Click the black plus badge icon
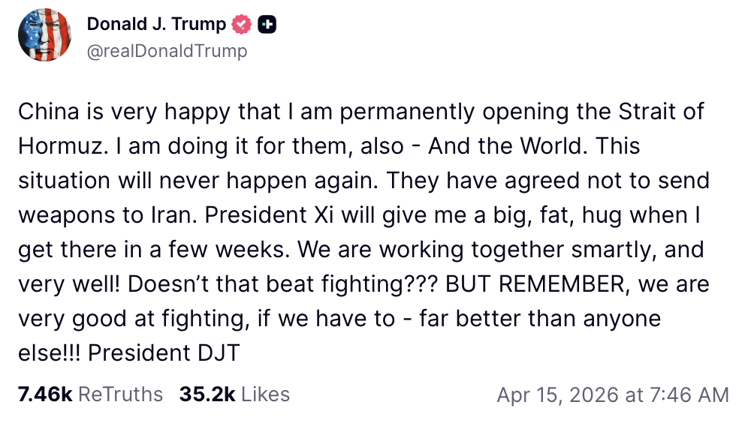The width and height of the screenshot is (748, 423). click(x=267, y=24)
